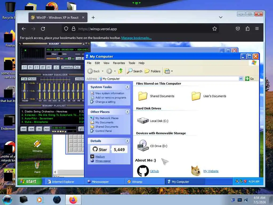273x205 pixels.
Task: Click Winamp previous track button
Action: click(24, 67)
